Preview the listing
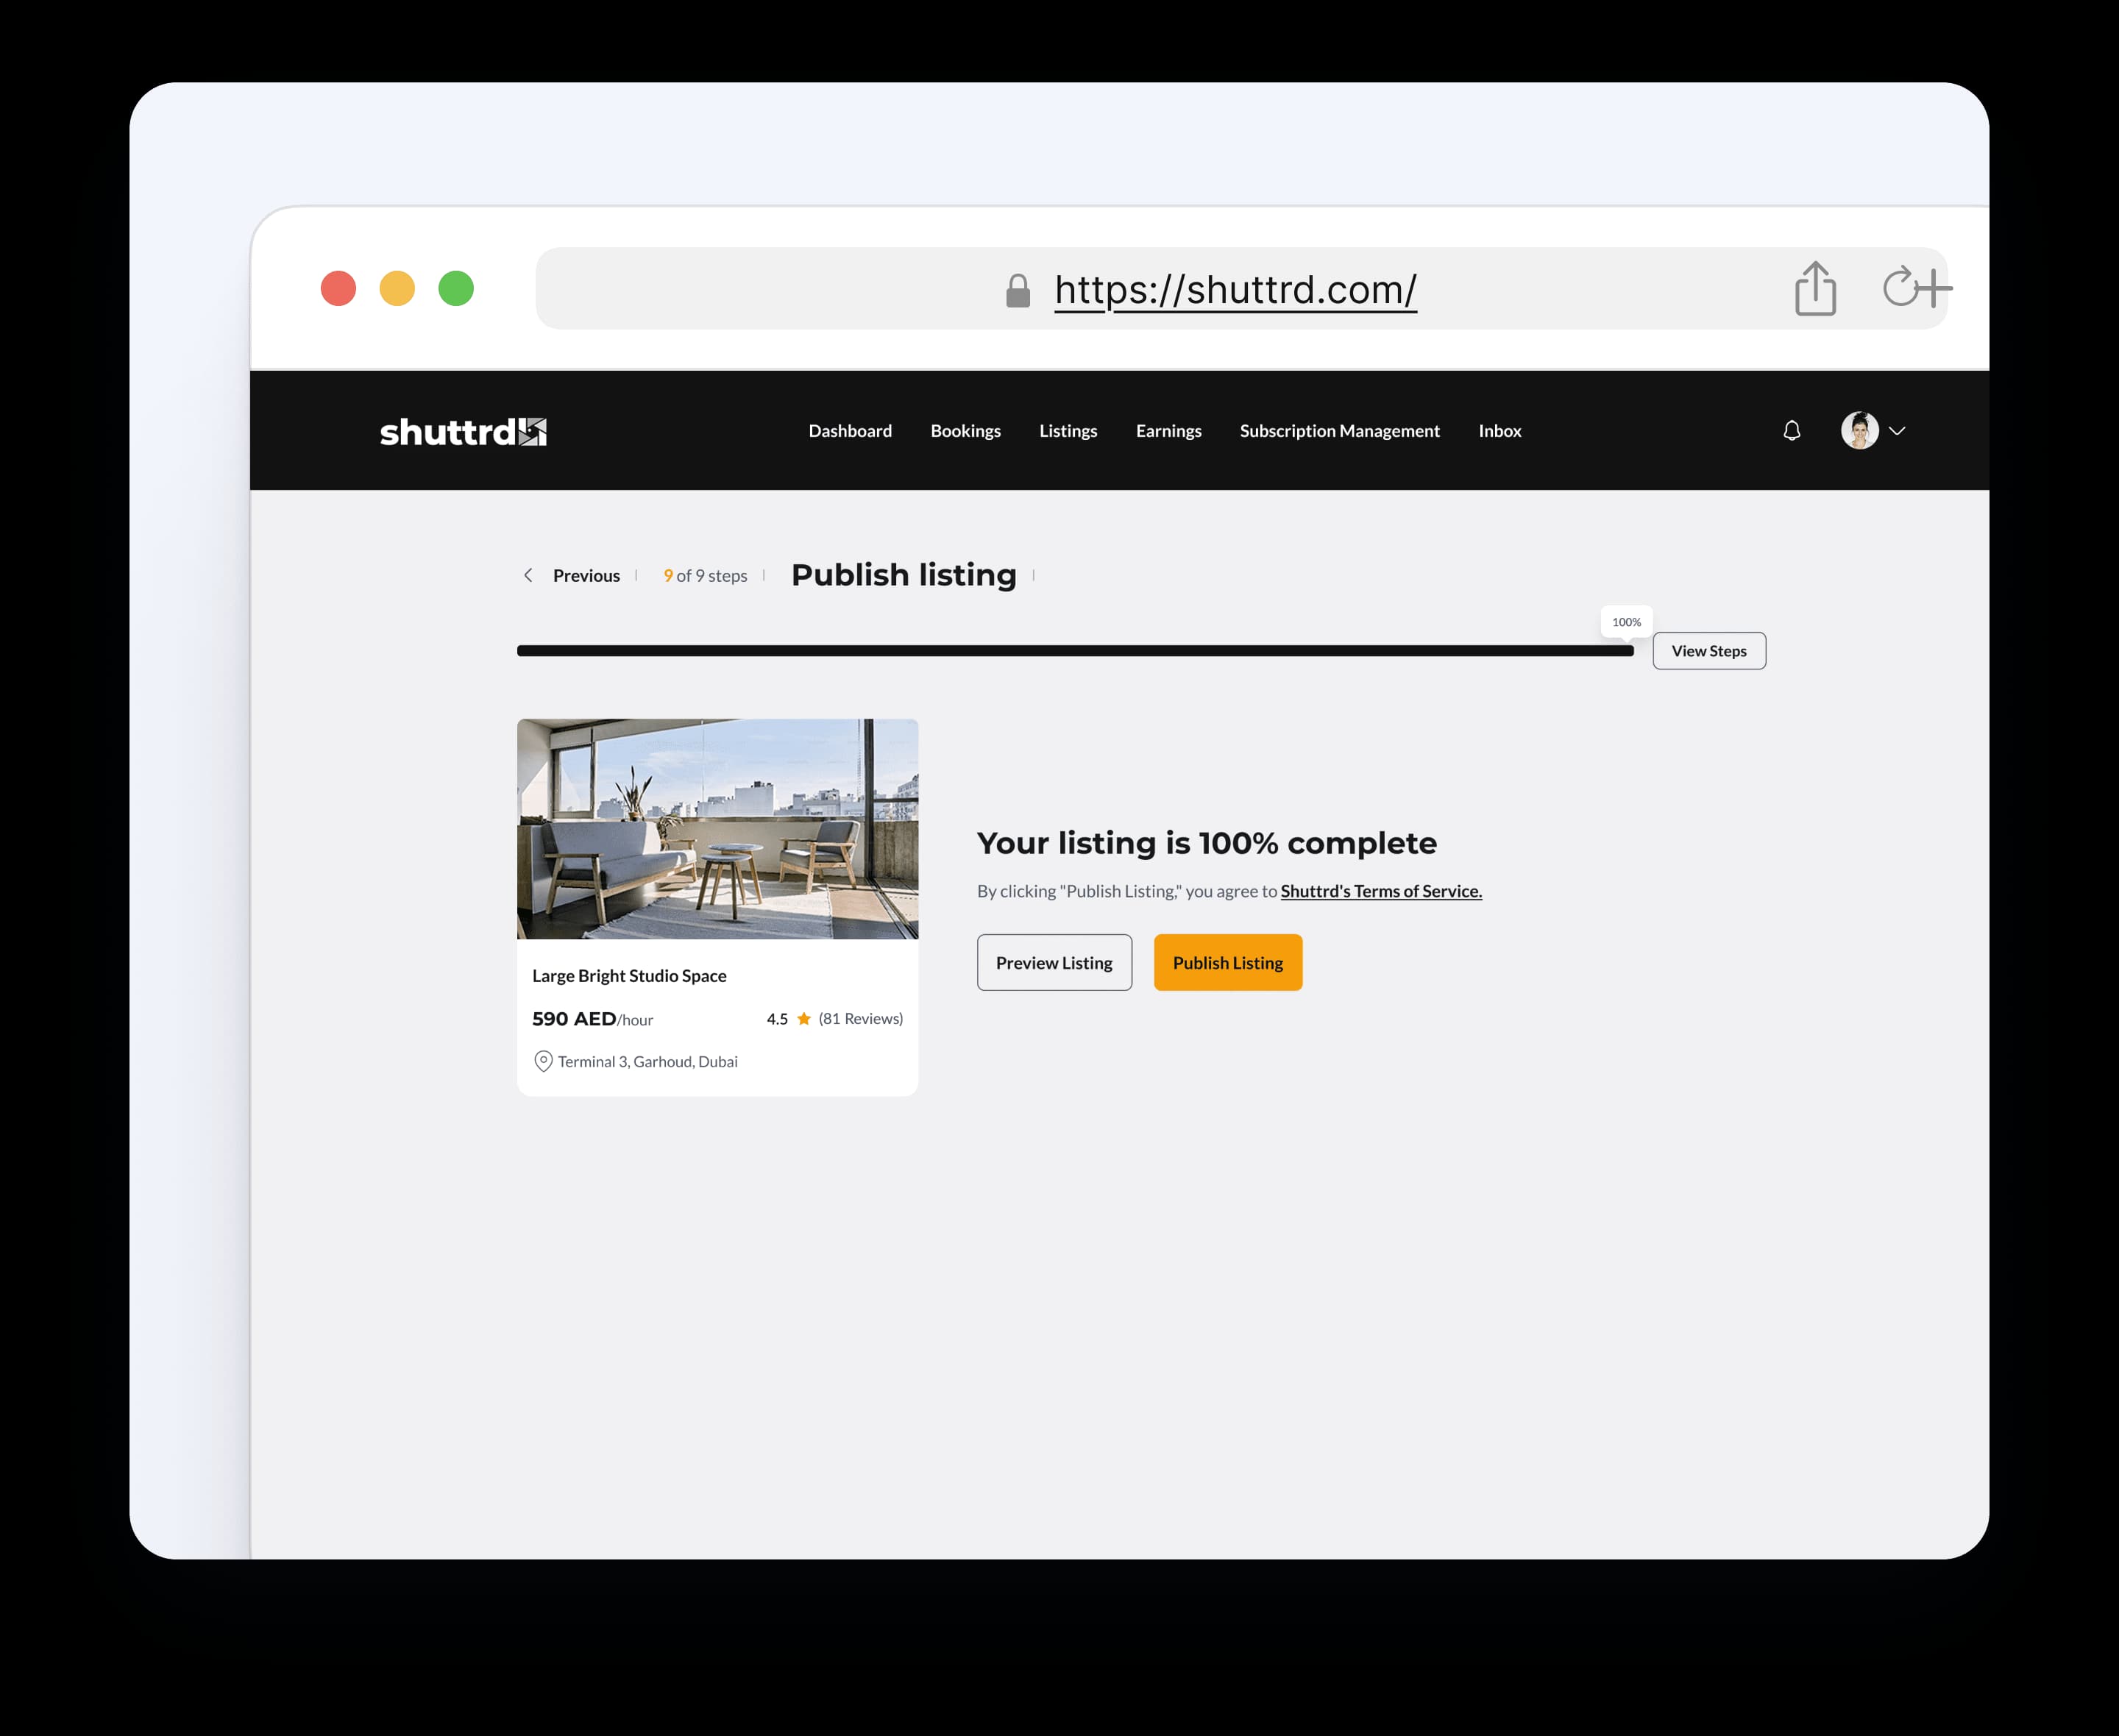The height and width of the screenshot is (1736, 2119). click(x=1054, y=962)
